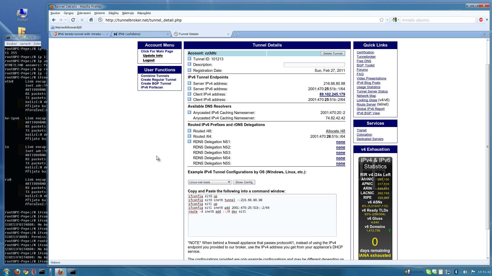Open the Zobrazení menu

pyautogui.click(x=84, y=13)
